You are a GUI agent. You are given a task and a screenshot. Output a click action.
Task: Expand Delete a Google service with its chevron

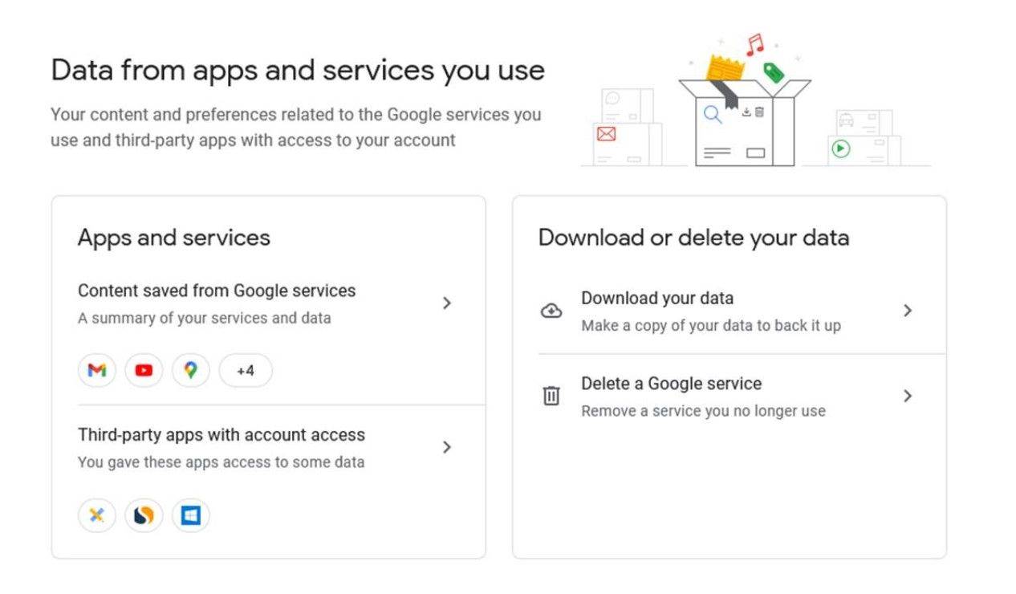point(908,395)
